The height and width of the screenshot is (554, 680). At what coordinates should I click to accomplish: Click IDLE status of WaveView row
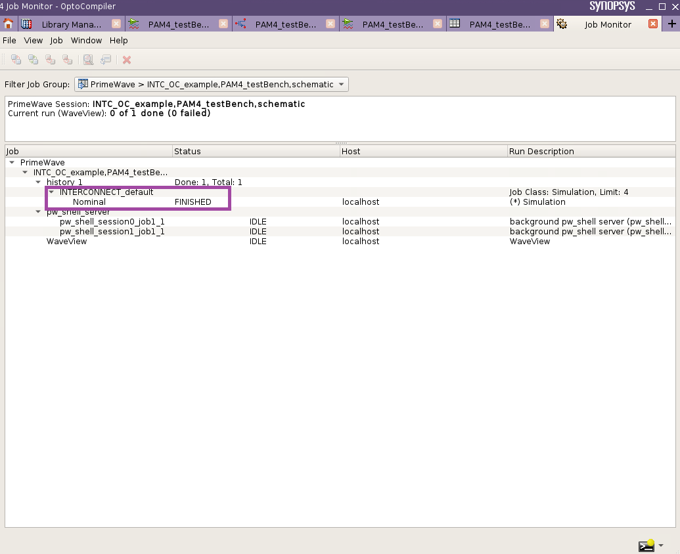[x=258, y=242]
